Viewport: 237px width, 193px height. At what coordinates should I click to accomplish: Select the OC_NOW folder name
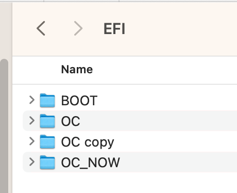click(91, 163)
